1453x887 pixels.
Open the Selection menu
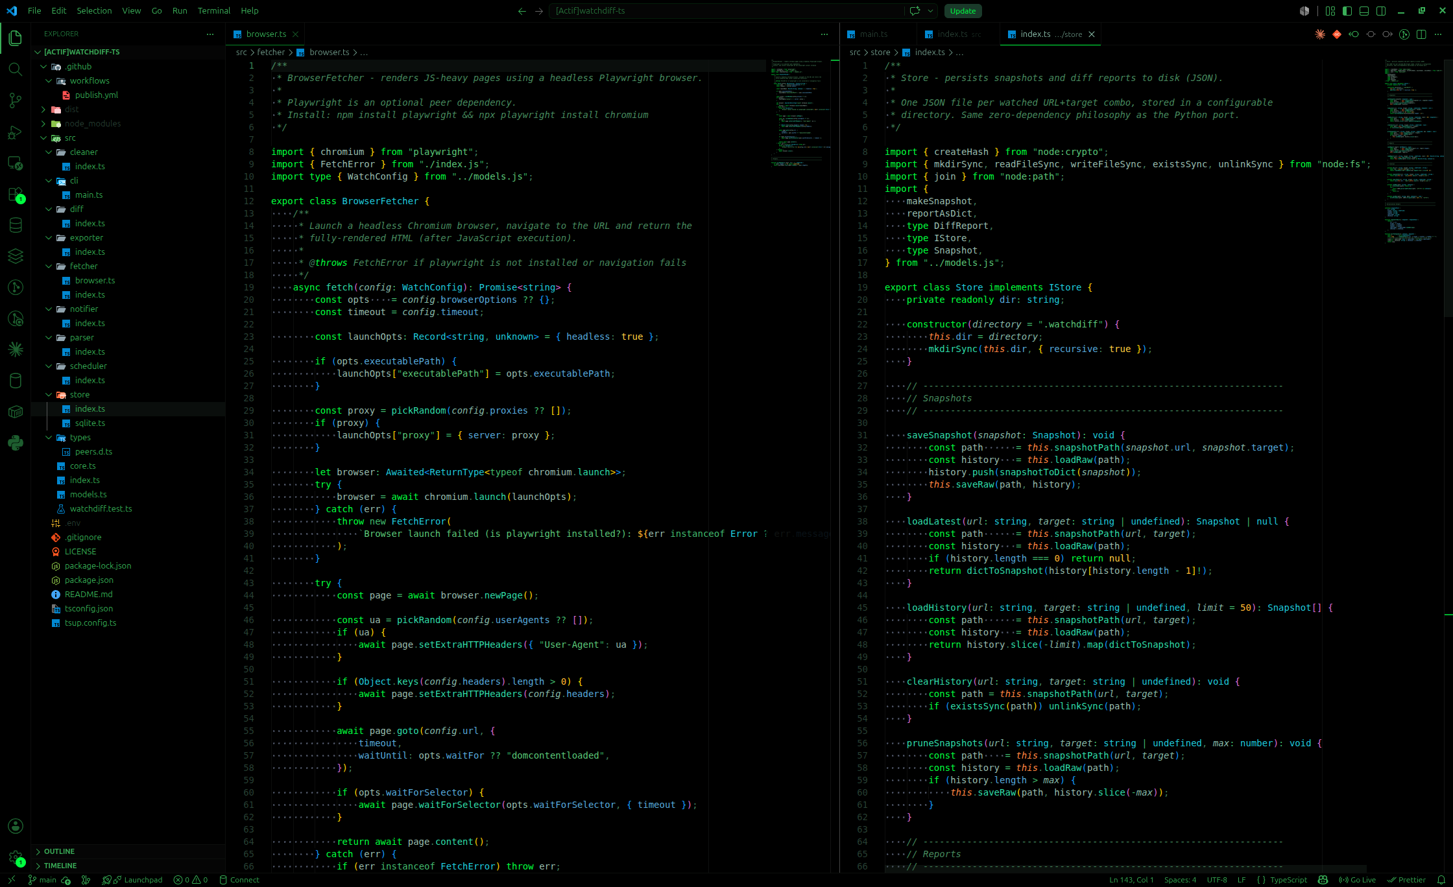(x=94, y=11)
